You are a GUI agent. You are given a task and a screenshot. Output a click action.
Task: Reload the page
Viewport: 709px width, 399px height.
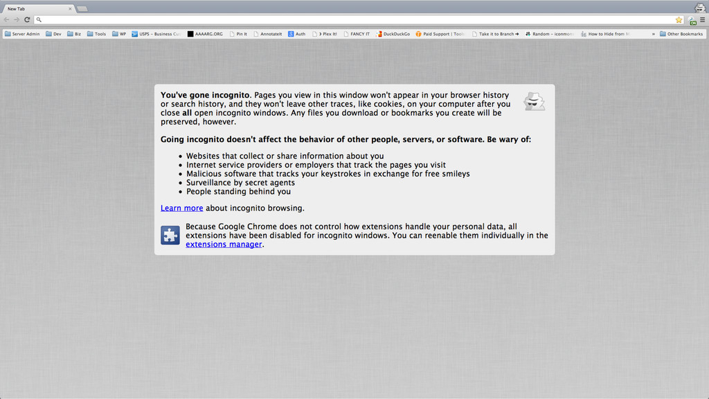(27, 19)
